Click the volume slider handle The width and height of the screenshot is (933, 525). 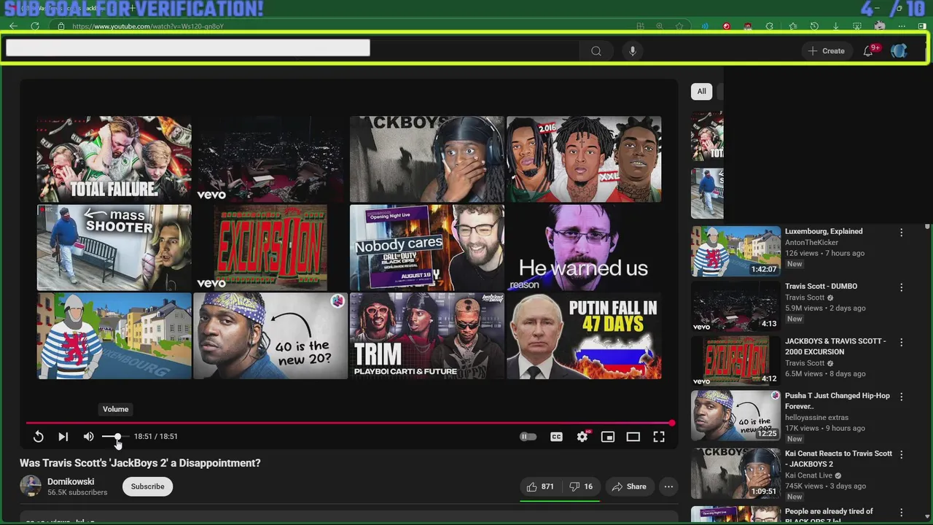[117, 436]
